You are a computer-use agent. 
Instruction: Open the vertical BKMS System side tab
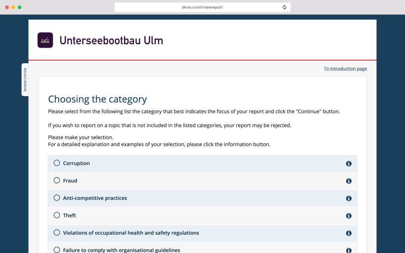[x=25, y=79]
